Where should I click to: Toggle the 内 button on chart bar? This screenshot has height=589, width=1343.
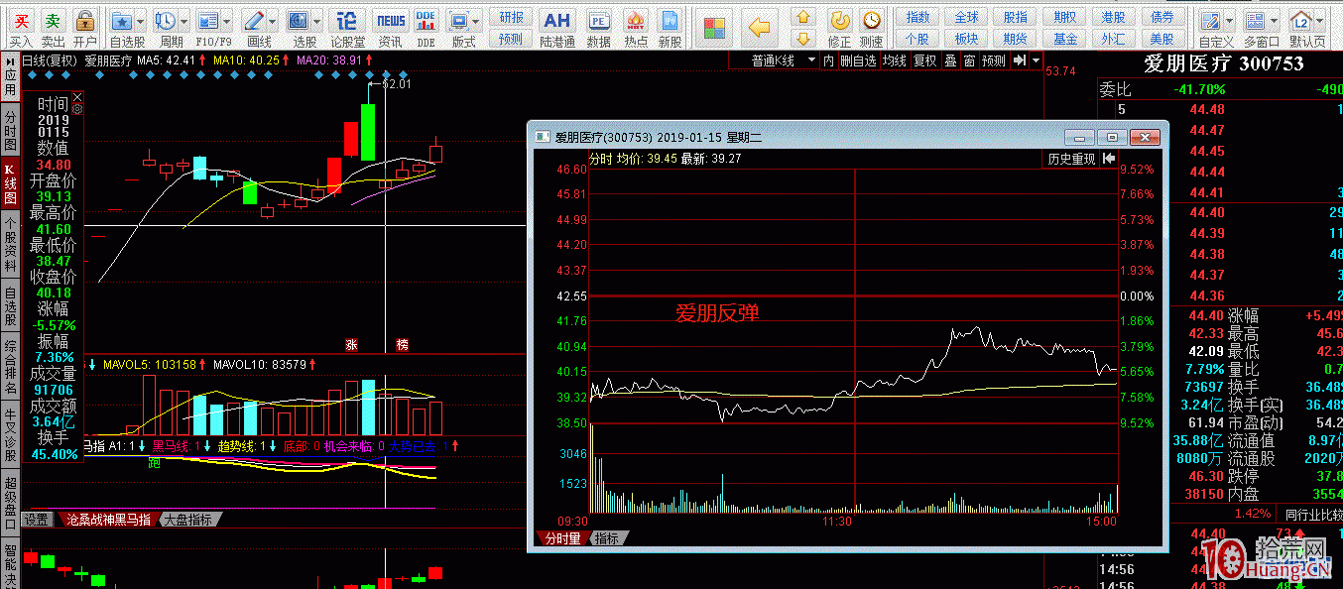click(829, 60)
